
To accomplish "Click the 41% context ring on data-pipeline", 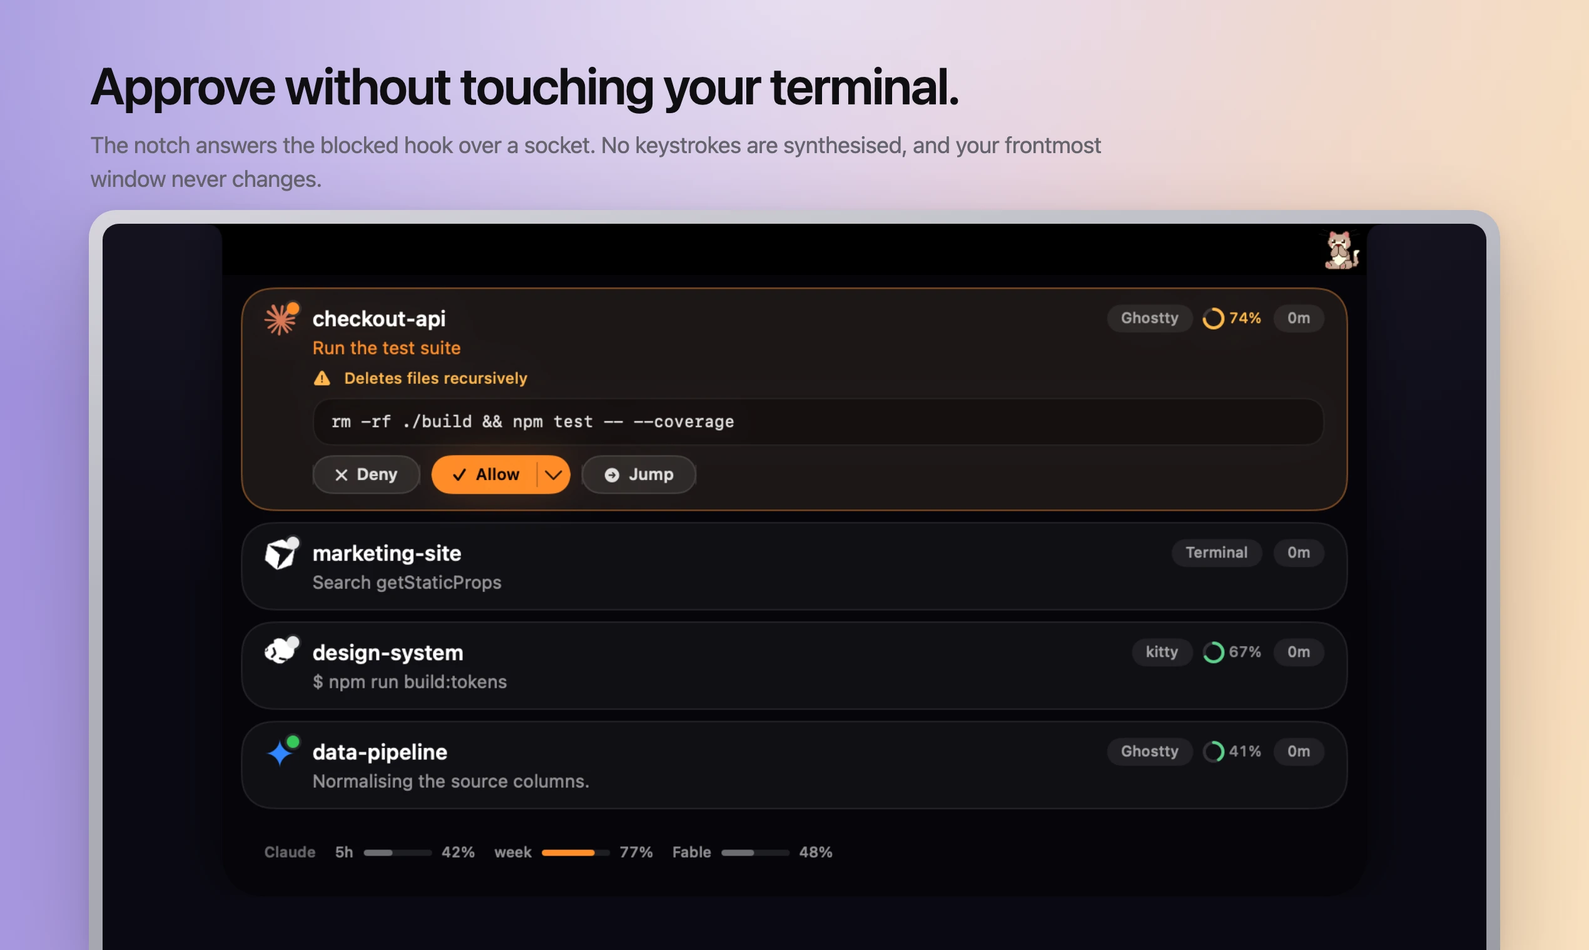I will [x=1212, y=751].
